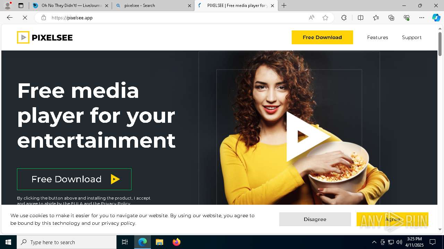Switch to the pixelsee Search tab
The height and width of the screenshot is (249, 444).
coord(153,6)
